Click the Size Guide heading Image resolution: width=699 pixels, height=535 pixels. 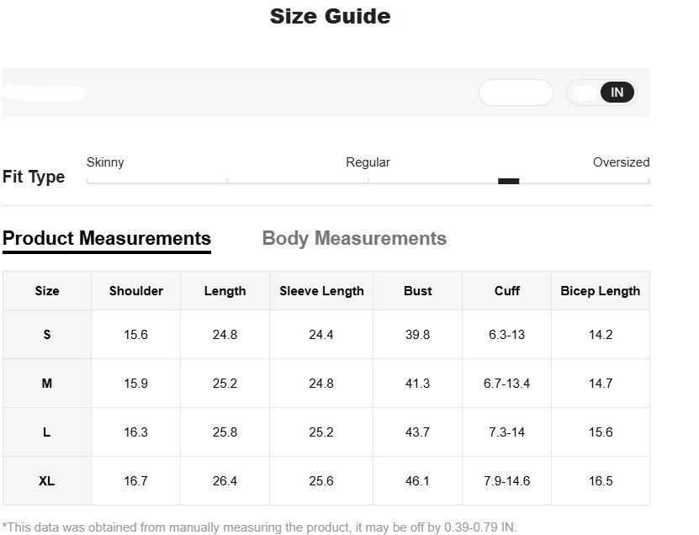330,16
